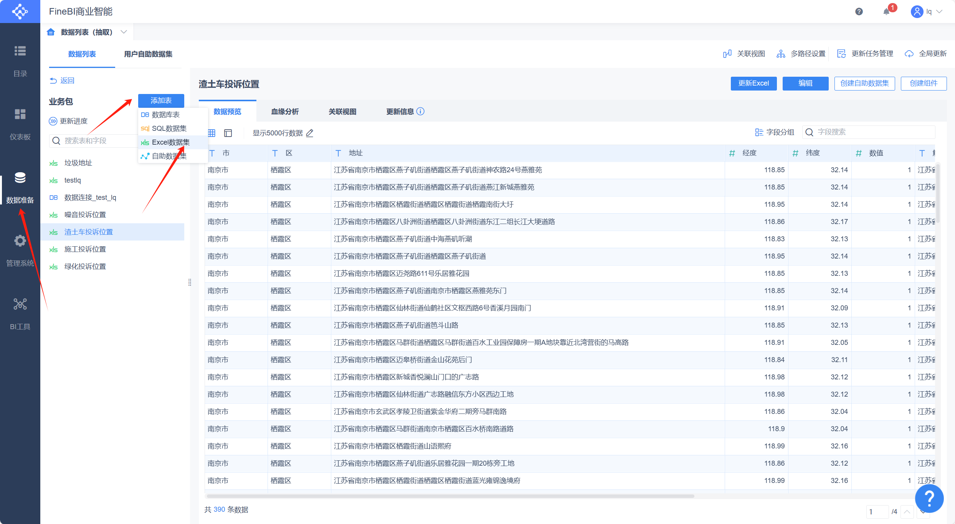The width and height of the screenshot is (955, 524).
Task: Click the 更新Excel button
Action: (x=753, y=83)
